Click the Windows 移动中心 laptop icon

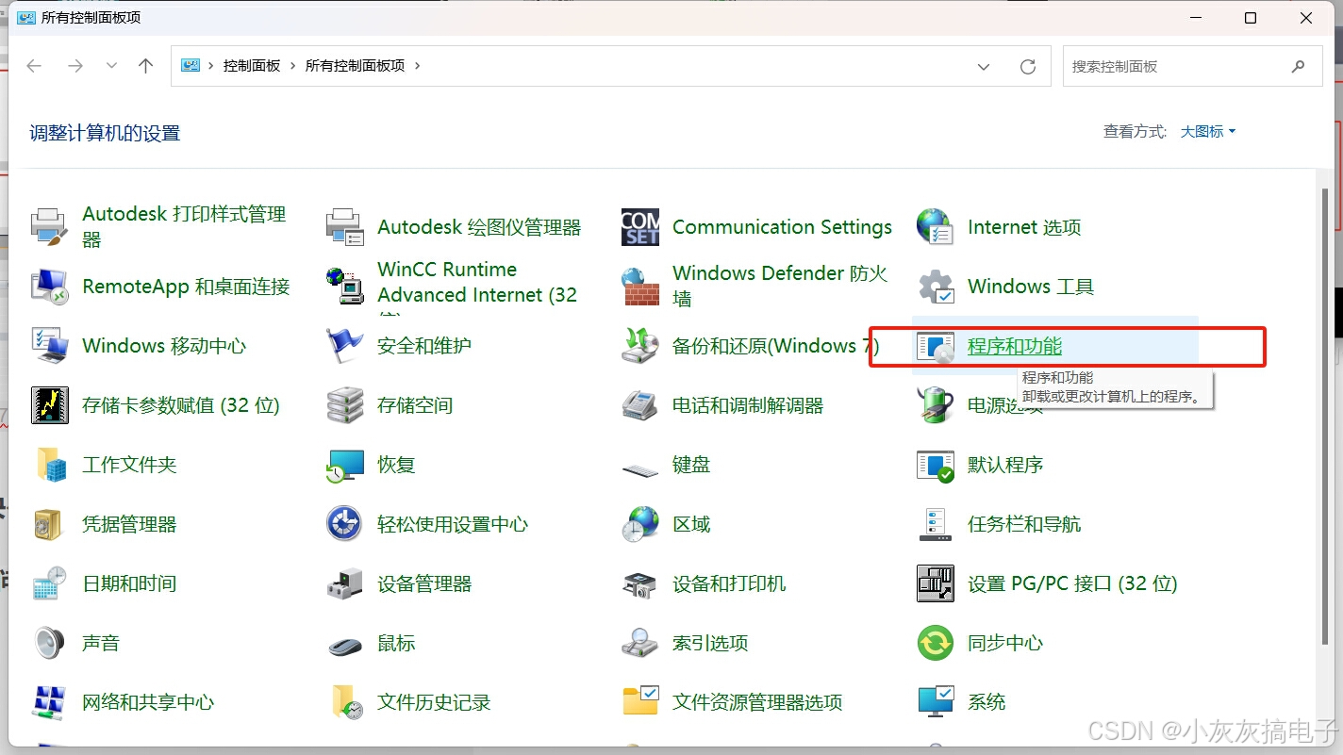coord(49,346)
